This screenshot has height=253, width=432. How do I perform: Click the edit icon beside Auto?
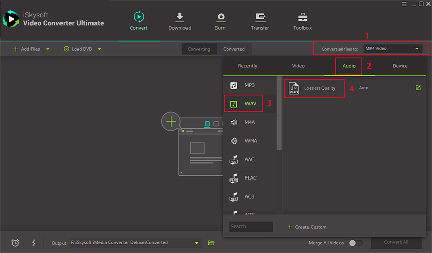[x=418, y=88]
